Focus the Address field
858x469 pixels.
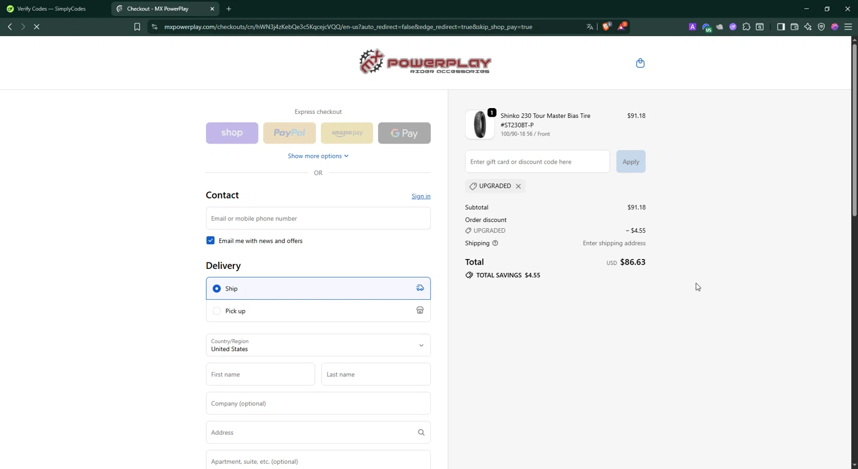click(318, 432)
